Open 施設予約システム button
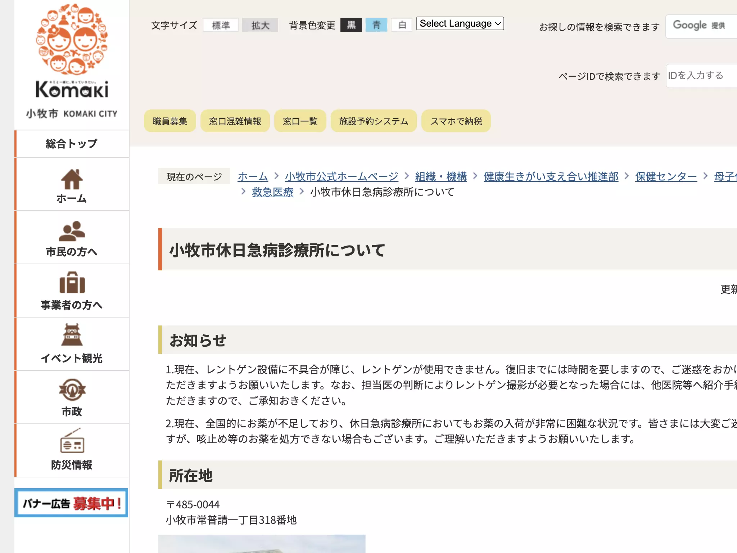 (x=374, y=121)
